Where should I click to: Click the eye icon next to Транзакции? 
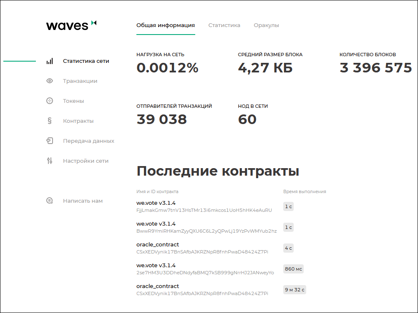(50, 81)
